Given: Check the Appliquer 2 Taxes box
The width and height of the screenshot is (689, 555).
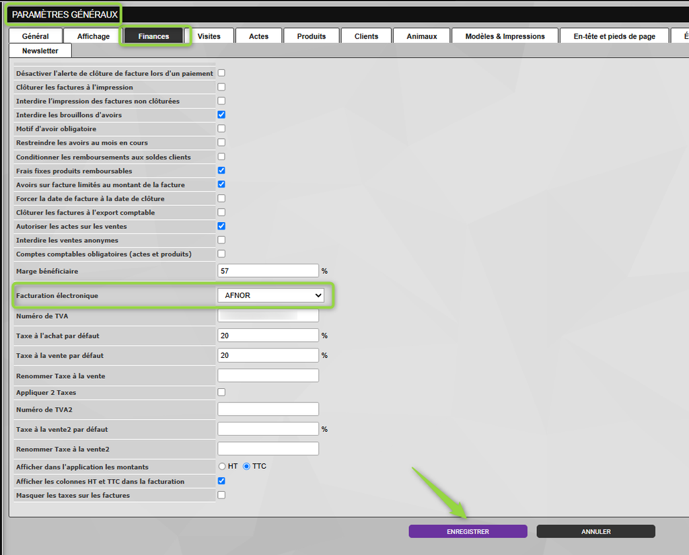Looking at the screenshot, I should [221, 392].
